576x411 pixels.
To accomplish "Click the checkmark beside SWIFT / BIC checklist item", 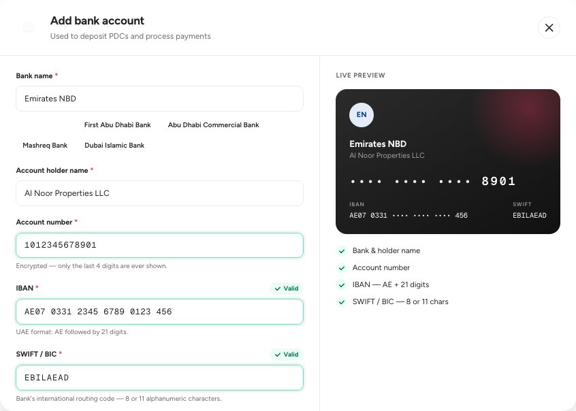I will (342, 302).
